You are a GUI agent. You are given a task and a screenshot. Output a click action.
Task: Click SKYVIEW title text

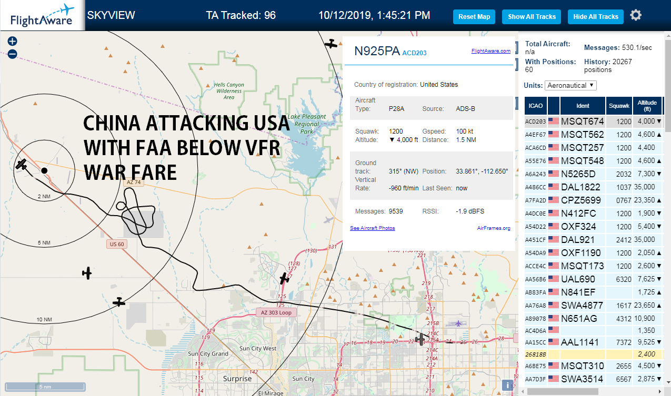pos(111,15)
